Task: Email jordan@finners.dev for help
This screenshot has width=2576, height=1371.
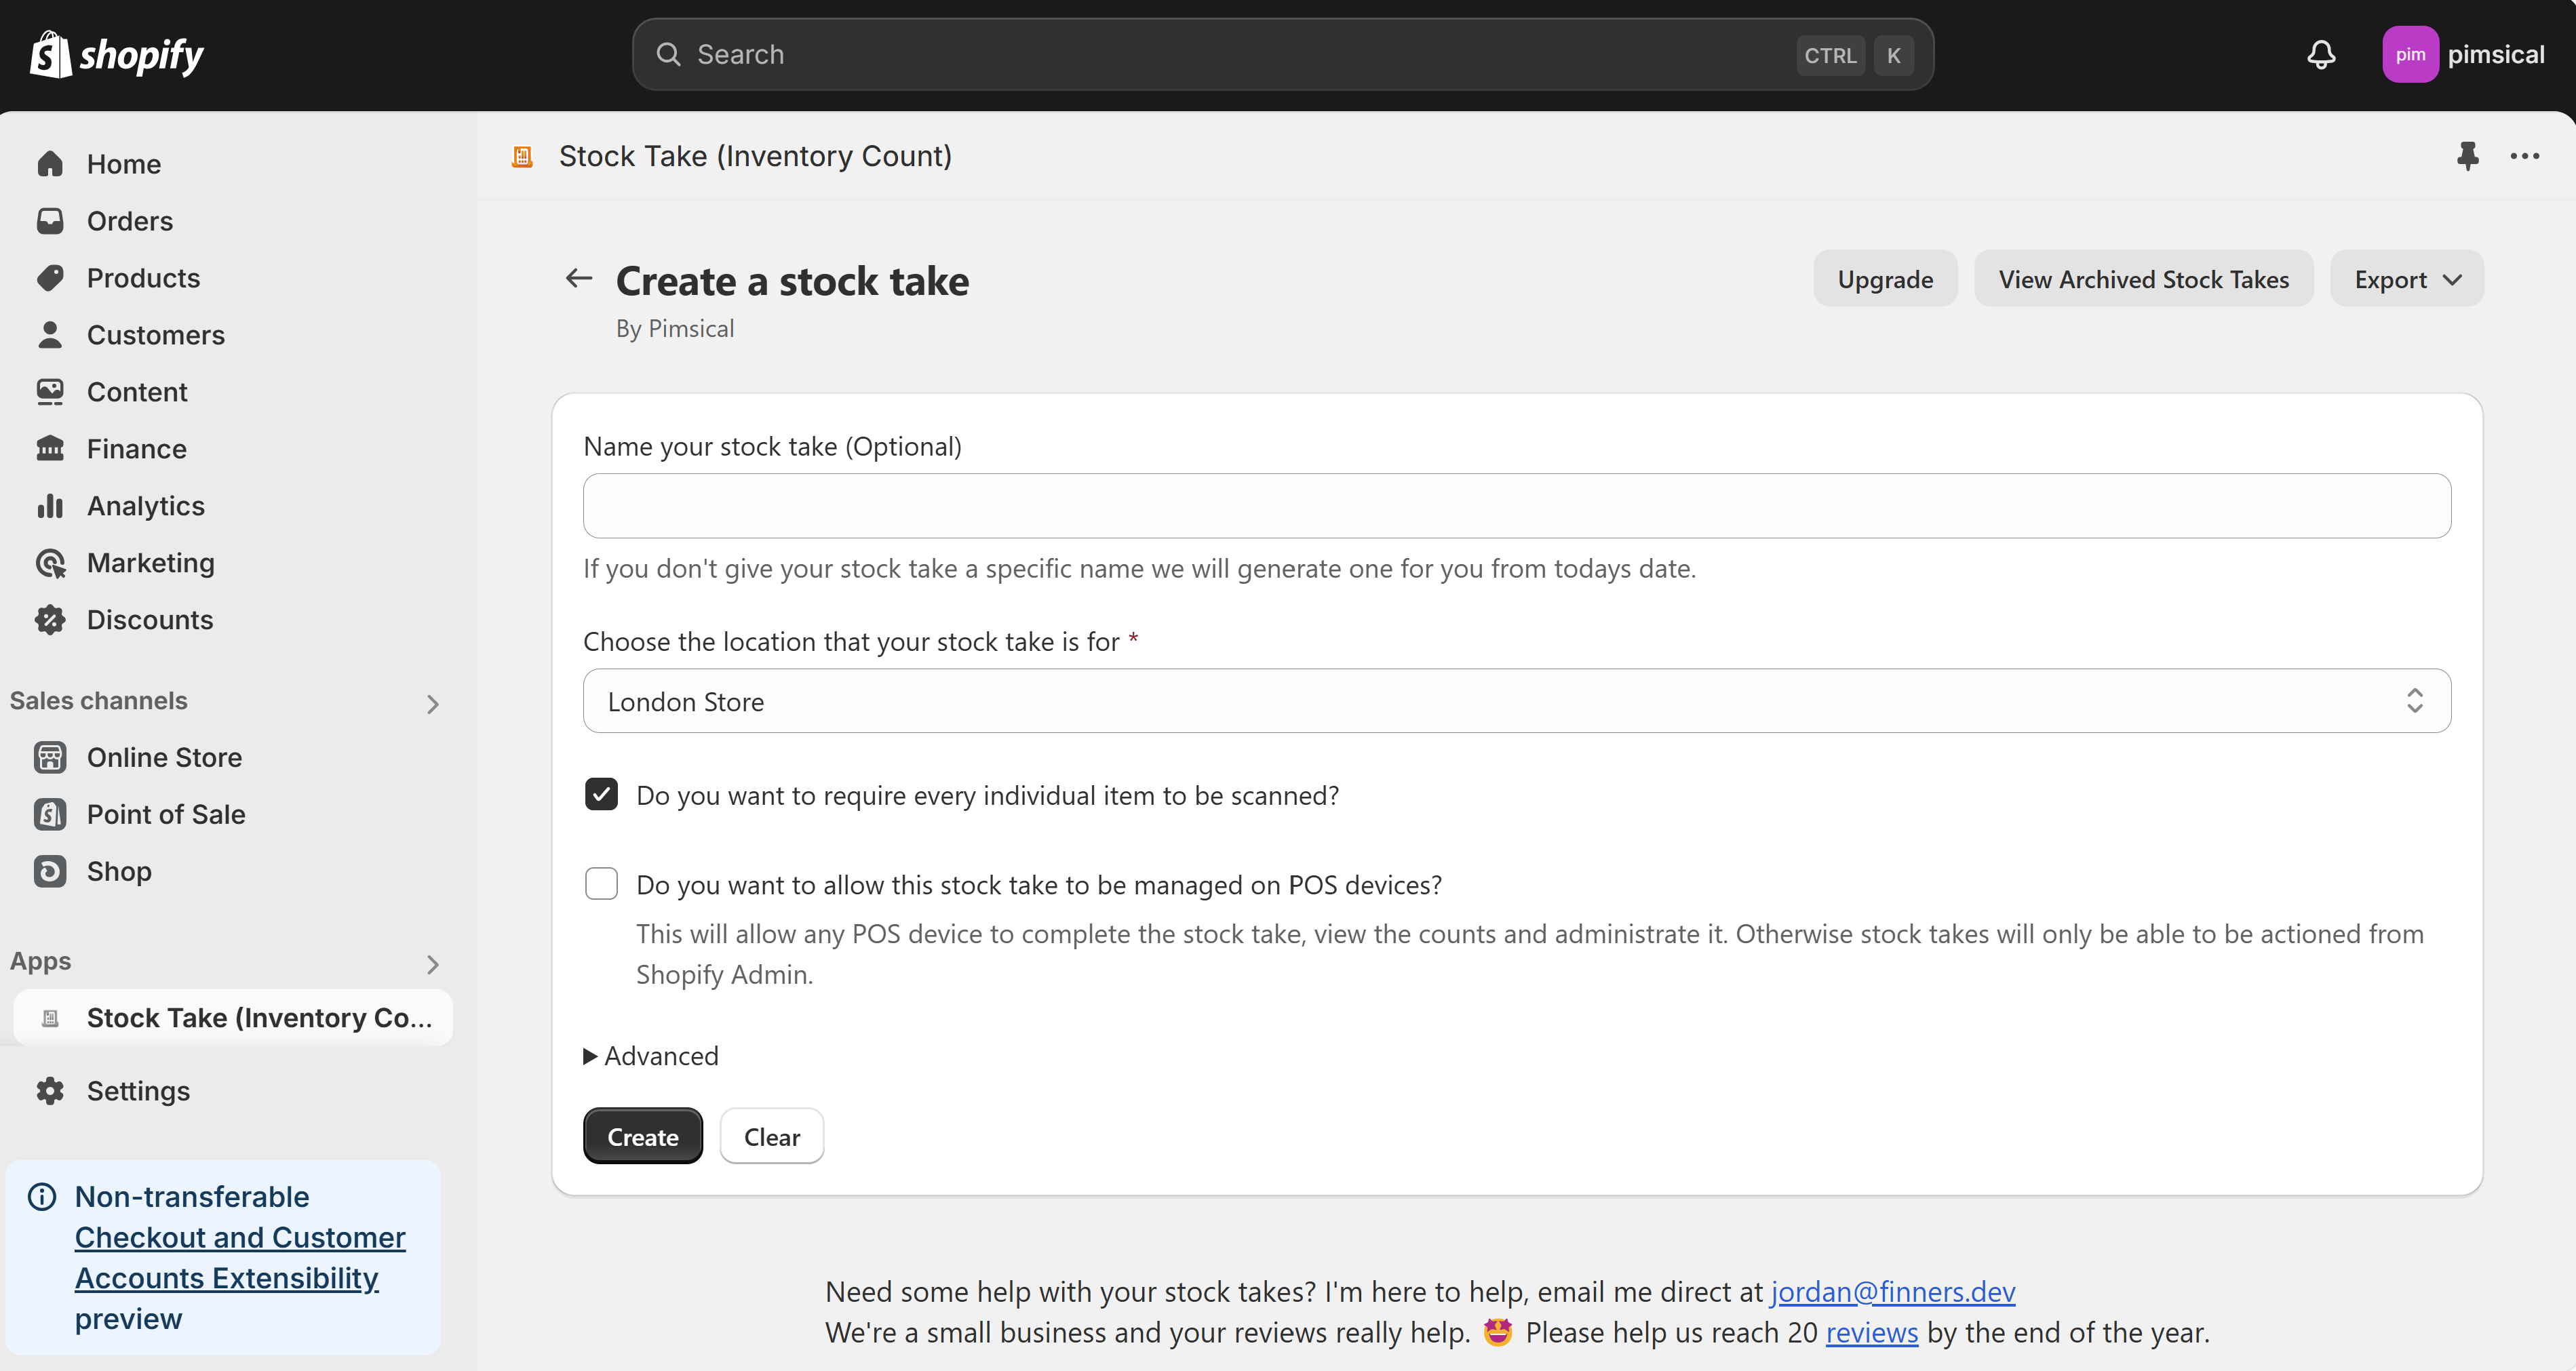Action: pos(1891,1290)
